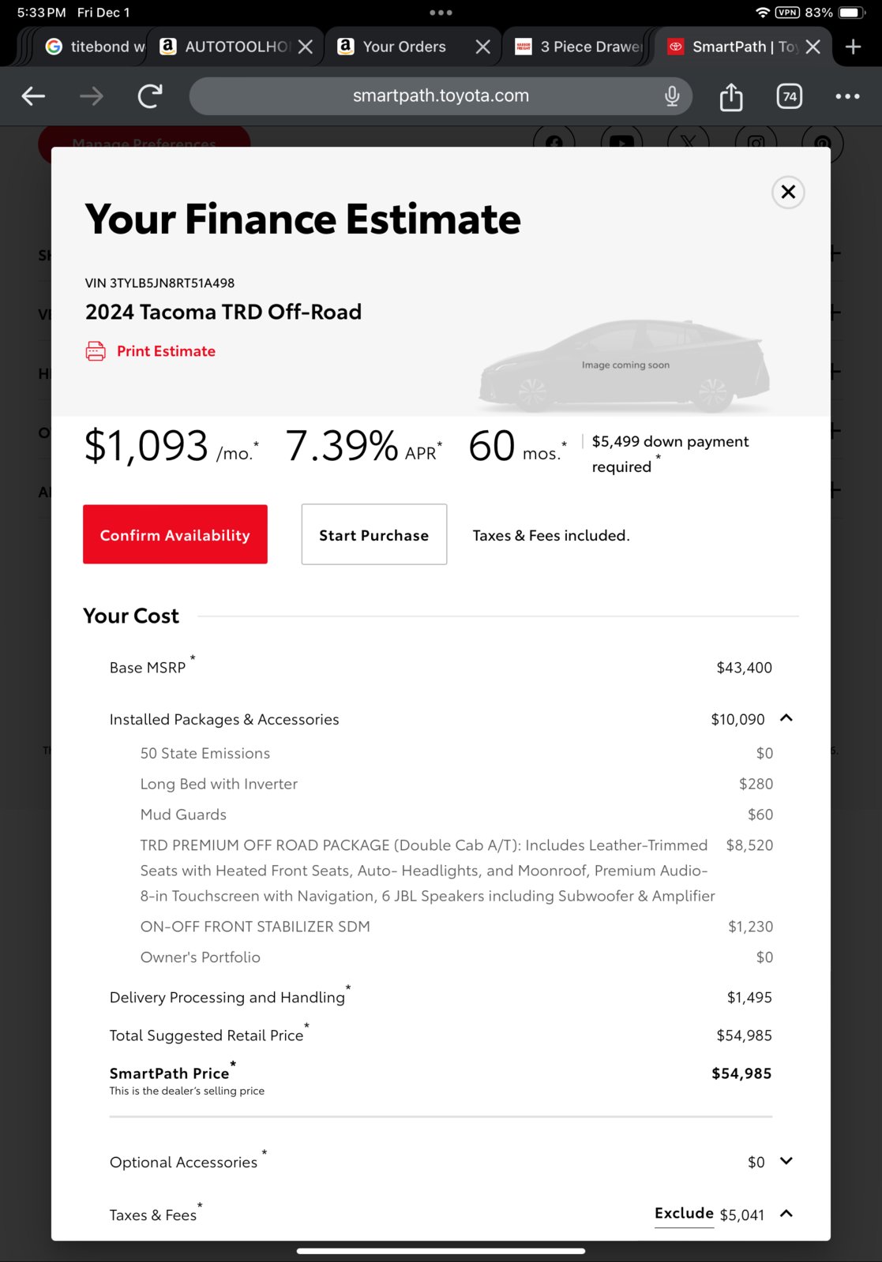
Task: Close the Finance Estimate dialog
Action: click(788, 192)
